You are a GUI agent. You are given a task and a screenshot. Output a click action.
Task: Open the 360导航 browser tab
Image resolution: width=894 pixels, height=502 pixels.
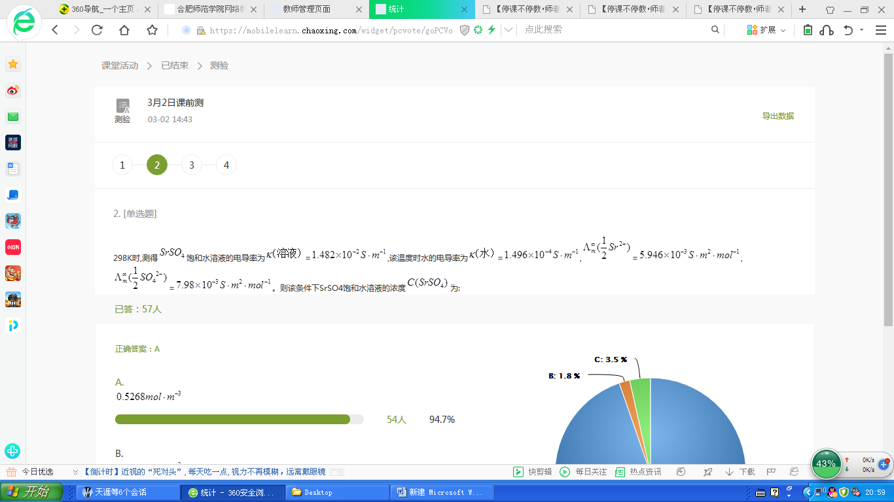[x=105, y=10]
